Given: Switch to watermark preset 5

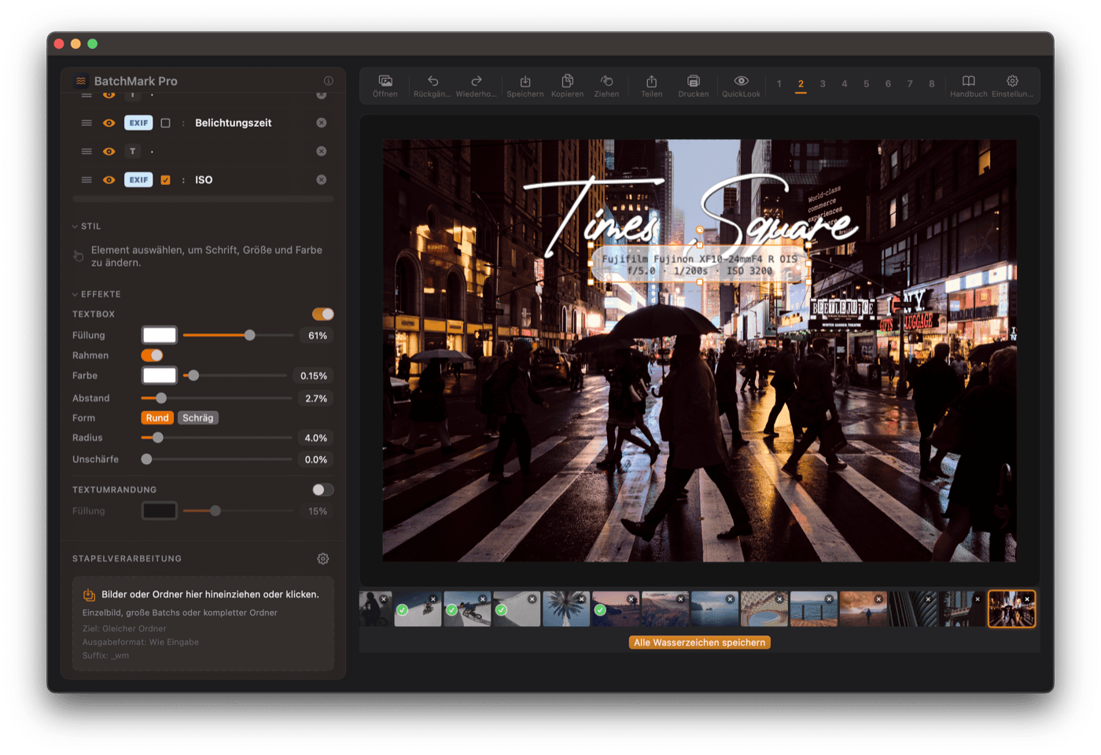Looking at the screenshot, I should coord(866,83).
